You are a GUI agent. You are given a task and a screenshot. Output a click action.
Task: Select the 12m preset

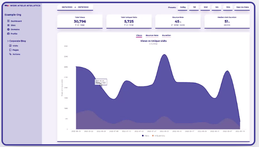pos(228,7)
